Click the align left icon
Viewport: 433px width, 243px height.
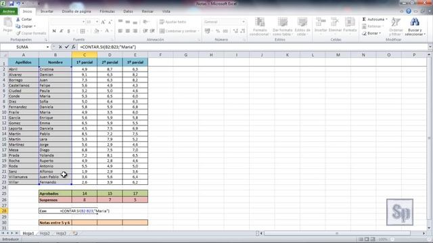click(120, 31)
